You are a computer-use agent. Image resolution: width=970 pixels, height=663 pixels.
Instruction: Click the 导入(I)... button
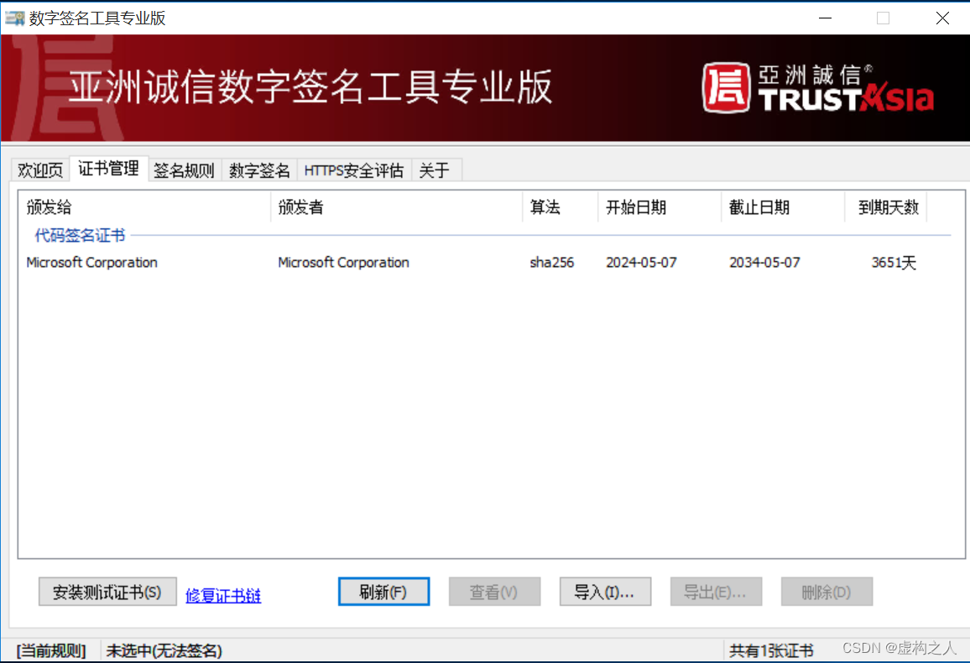(605, 592)
